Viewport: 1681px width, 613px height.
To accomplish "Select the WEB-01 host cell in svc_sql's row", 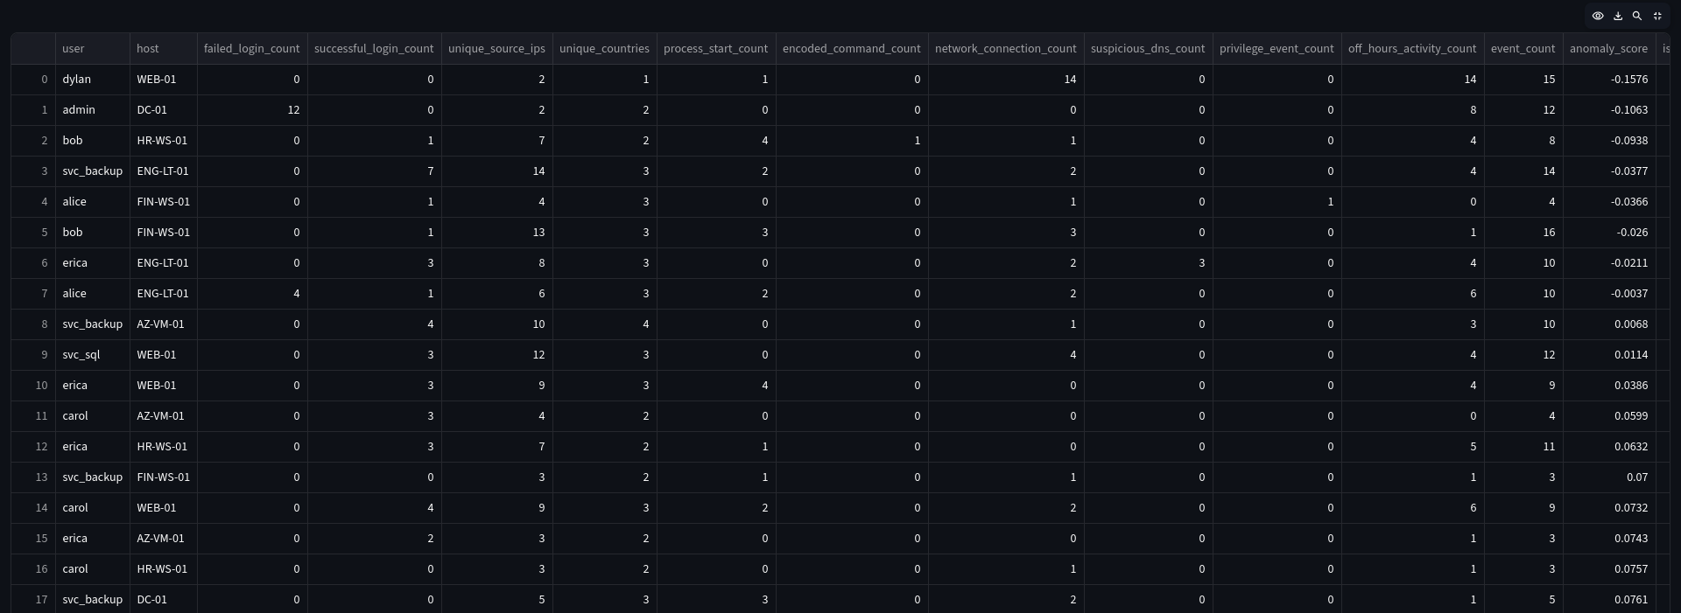I will coord(164,355).
